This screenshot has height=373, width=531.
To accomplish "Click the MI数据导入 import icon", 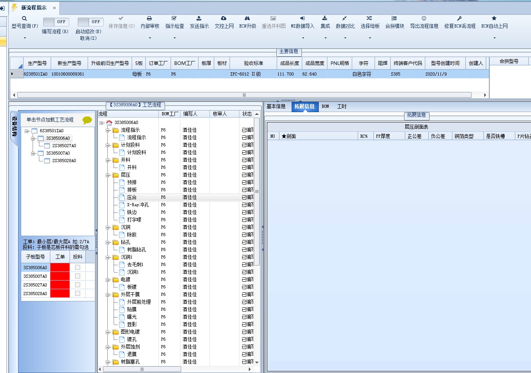I will click(x=302, y=18).
